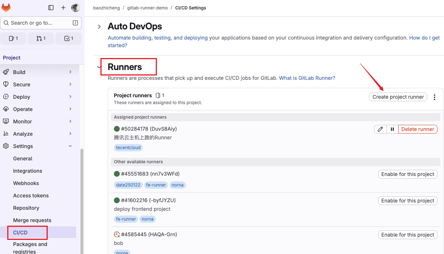
Task: Click the GitLab logo home icon
Action: click(6, 8)
